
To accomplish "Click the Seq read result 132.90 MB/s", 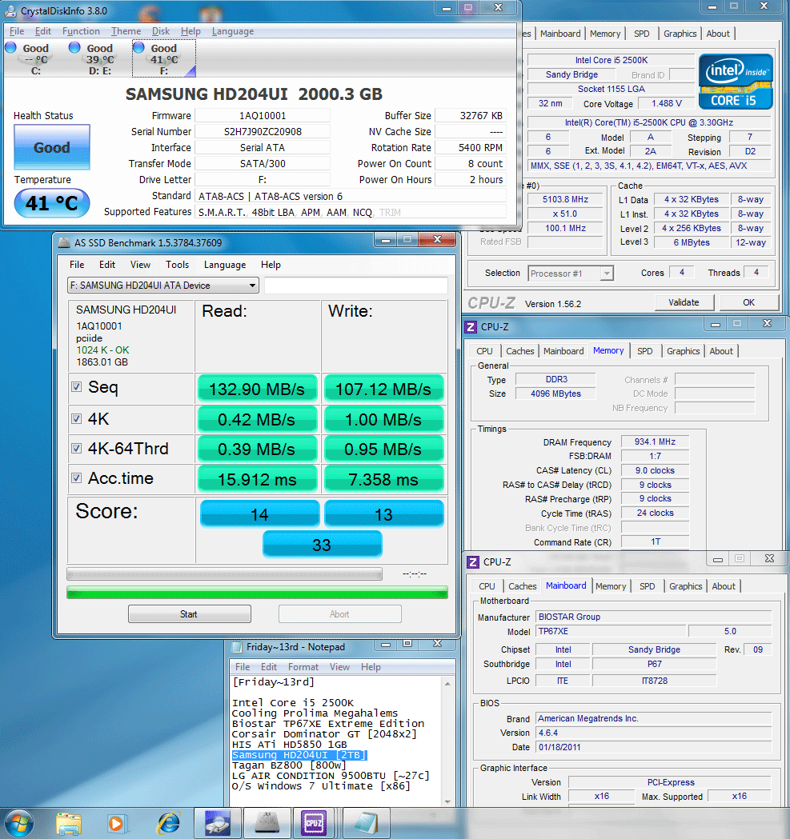I will pos(257,389).
